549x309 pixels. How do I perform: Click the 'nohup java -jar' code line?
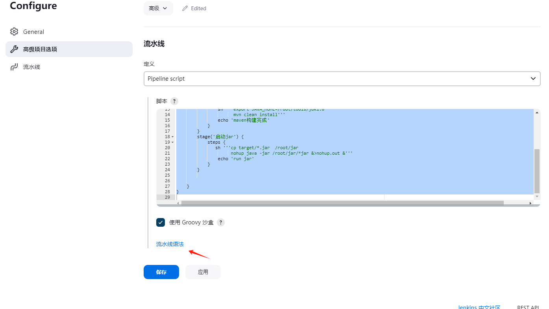point(292,153)
